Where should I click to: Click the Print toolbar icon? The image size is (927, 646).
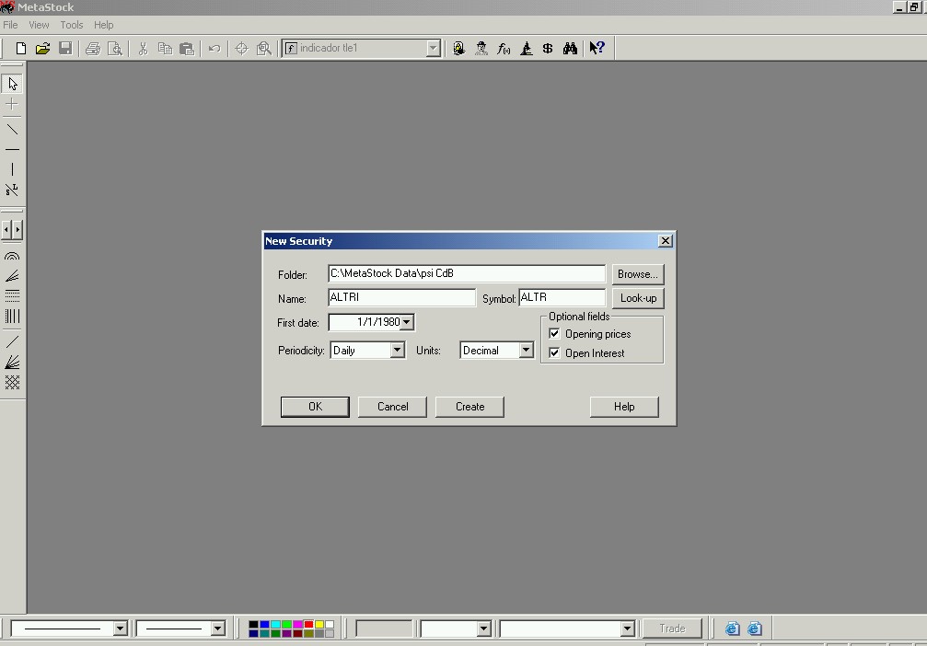pos(93,49)
